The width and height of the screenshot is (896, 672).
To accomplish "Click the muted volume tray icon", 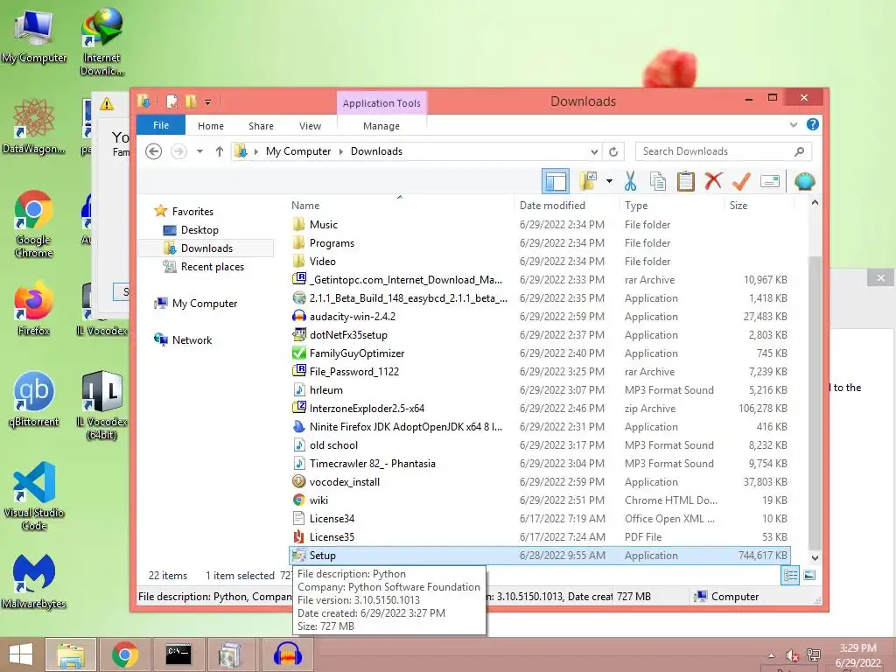I will 792,655.
